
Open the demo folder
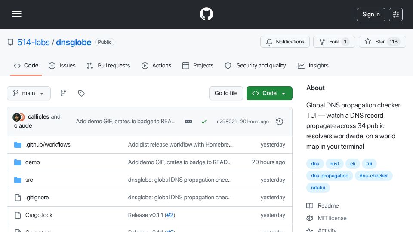coord(32,162)
